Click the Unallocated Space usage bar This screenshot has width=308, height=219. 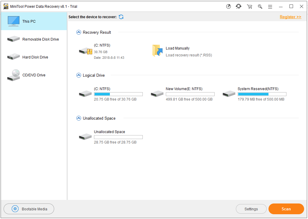(x=118, y=137)
